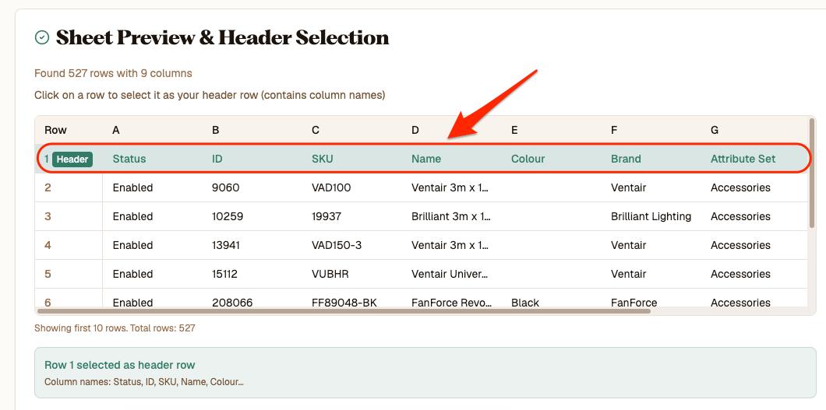Click the SKU cell VAD150-3
826x410 pixels.
coord(337,246)
